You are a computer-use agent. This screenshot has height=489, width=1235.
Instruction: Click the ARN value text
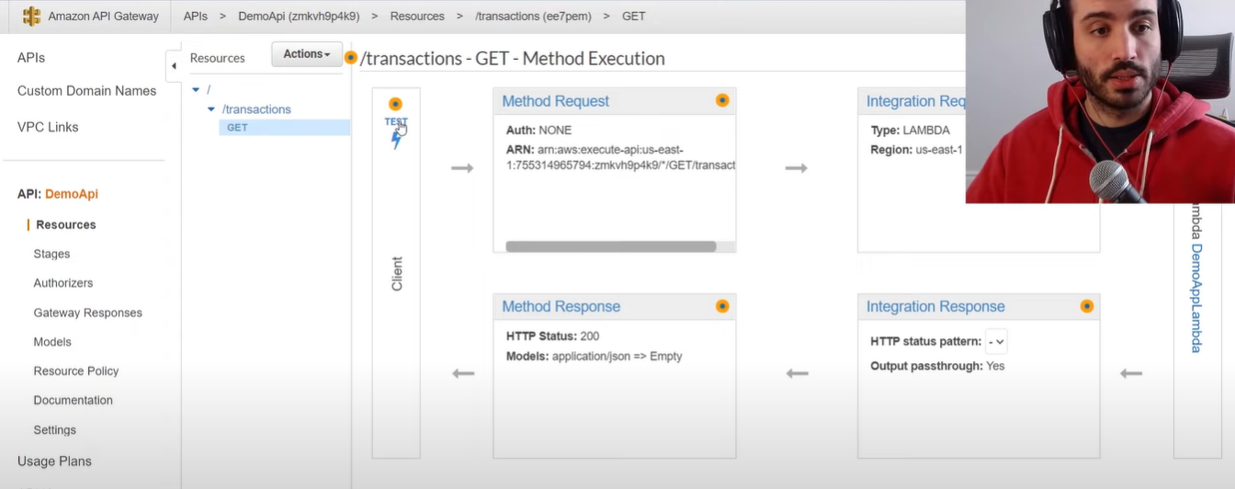(x=621, y=157)
